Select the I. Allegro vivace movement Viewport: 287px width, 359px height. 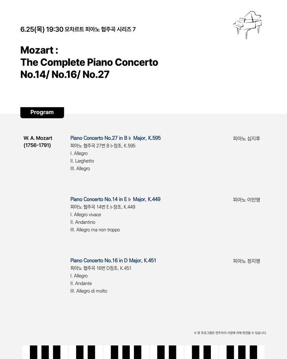pos(86,215)
